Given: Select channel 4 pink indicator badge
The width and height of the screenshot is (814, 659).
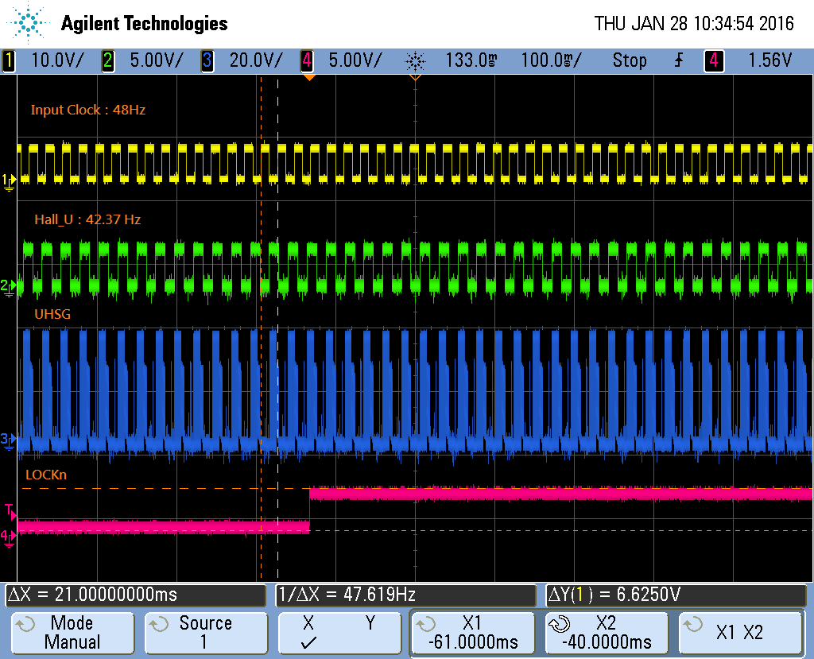Looking at the screenshot, I should coord(306,60).
